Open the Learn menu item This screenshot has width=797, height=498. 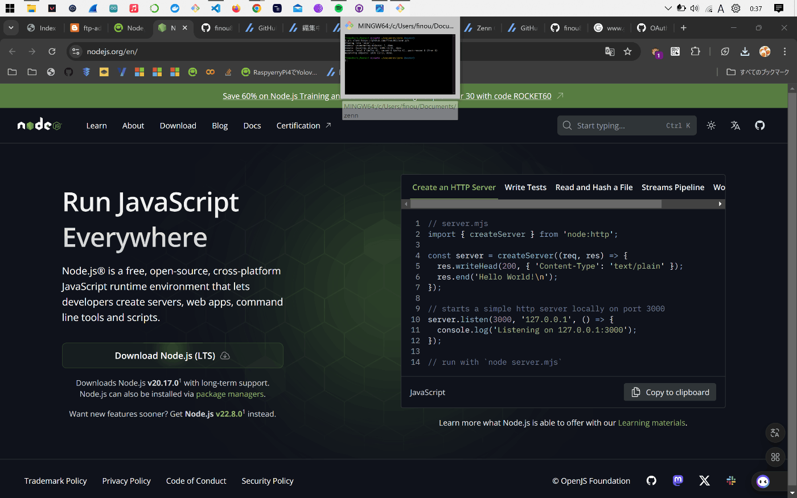click(96, 126)
